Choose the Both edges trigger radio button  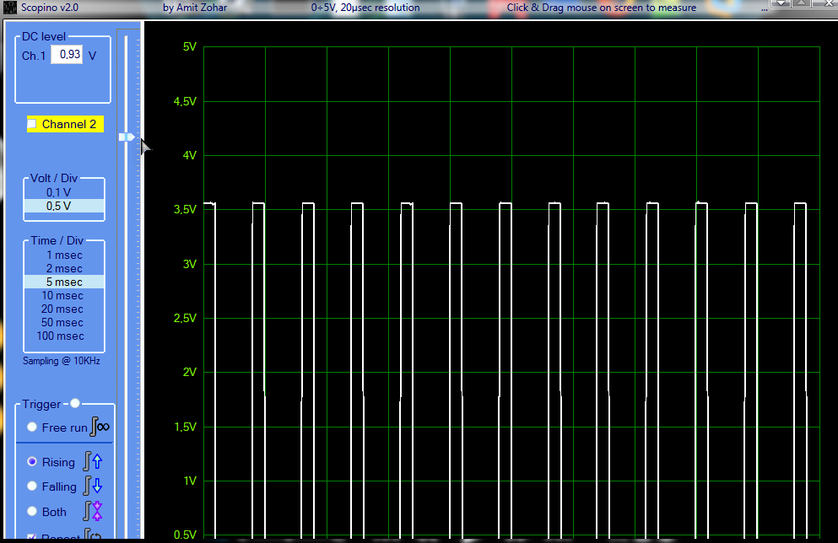tap(32, 511)
